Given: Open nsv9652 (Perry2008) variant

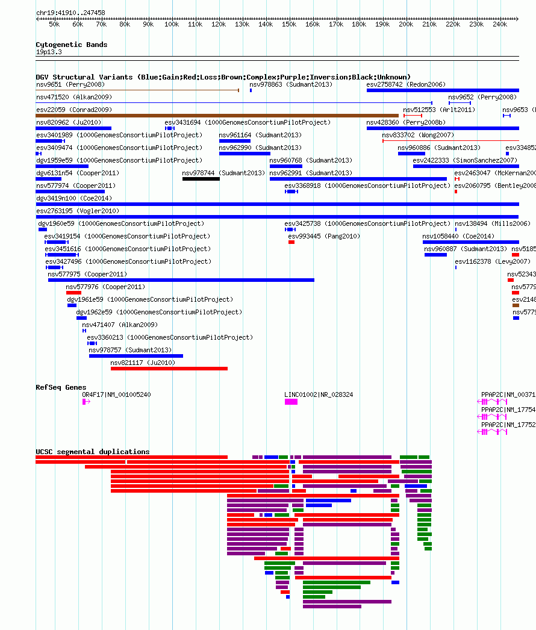Looking at the screenshot, I should click(x=482, y=97).
